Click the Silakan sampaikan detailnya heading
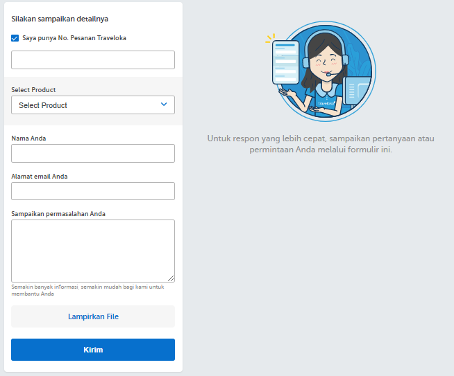This screenshot has width=454, height=376. click(x=60, y=19)
